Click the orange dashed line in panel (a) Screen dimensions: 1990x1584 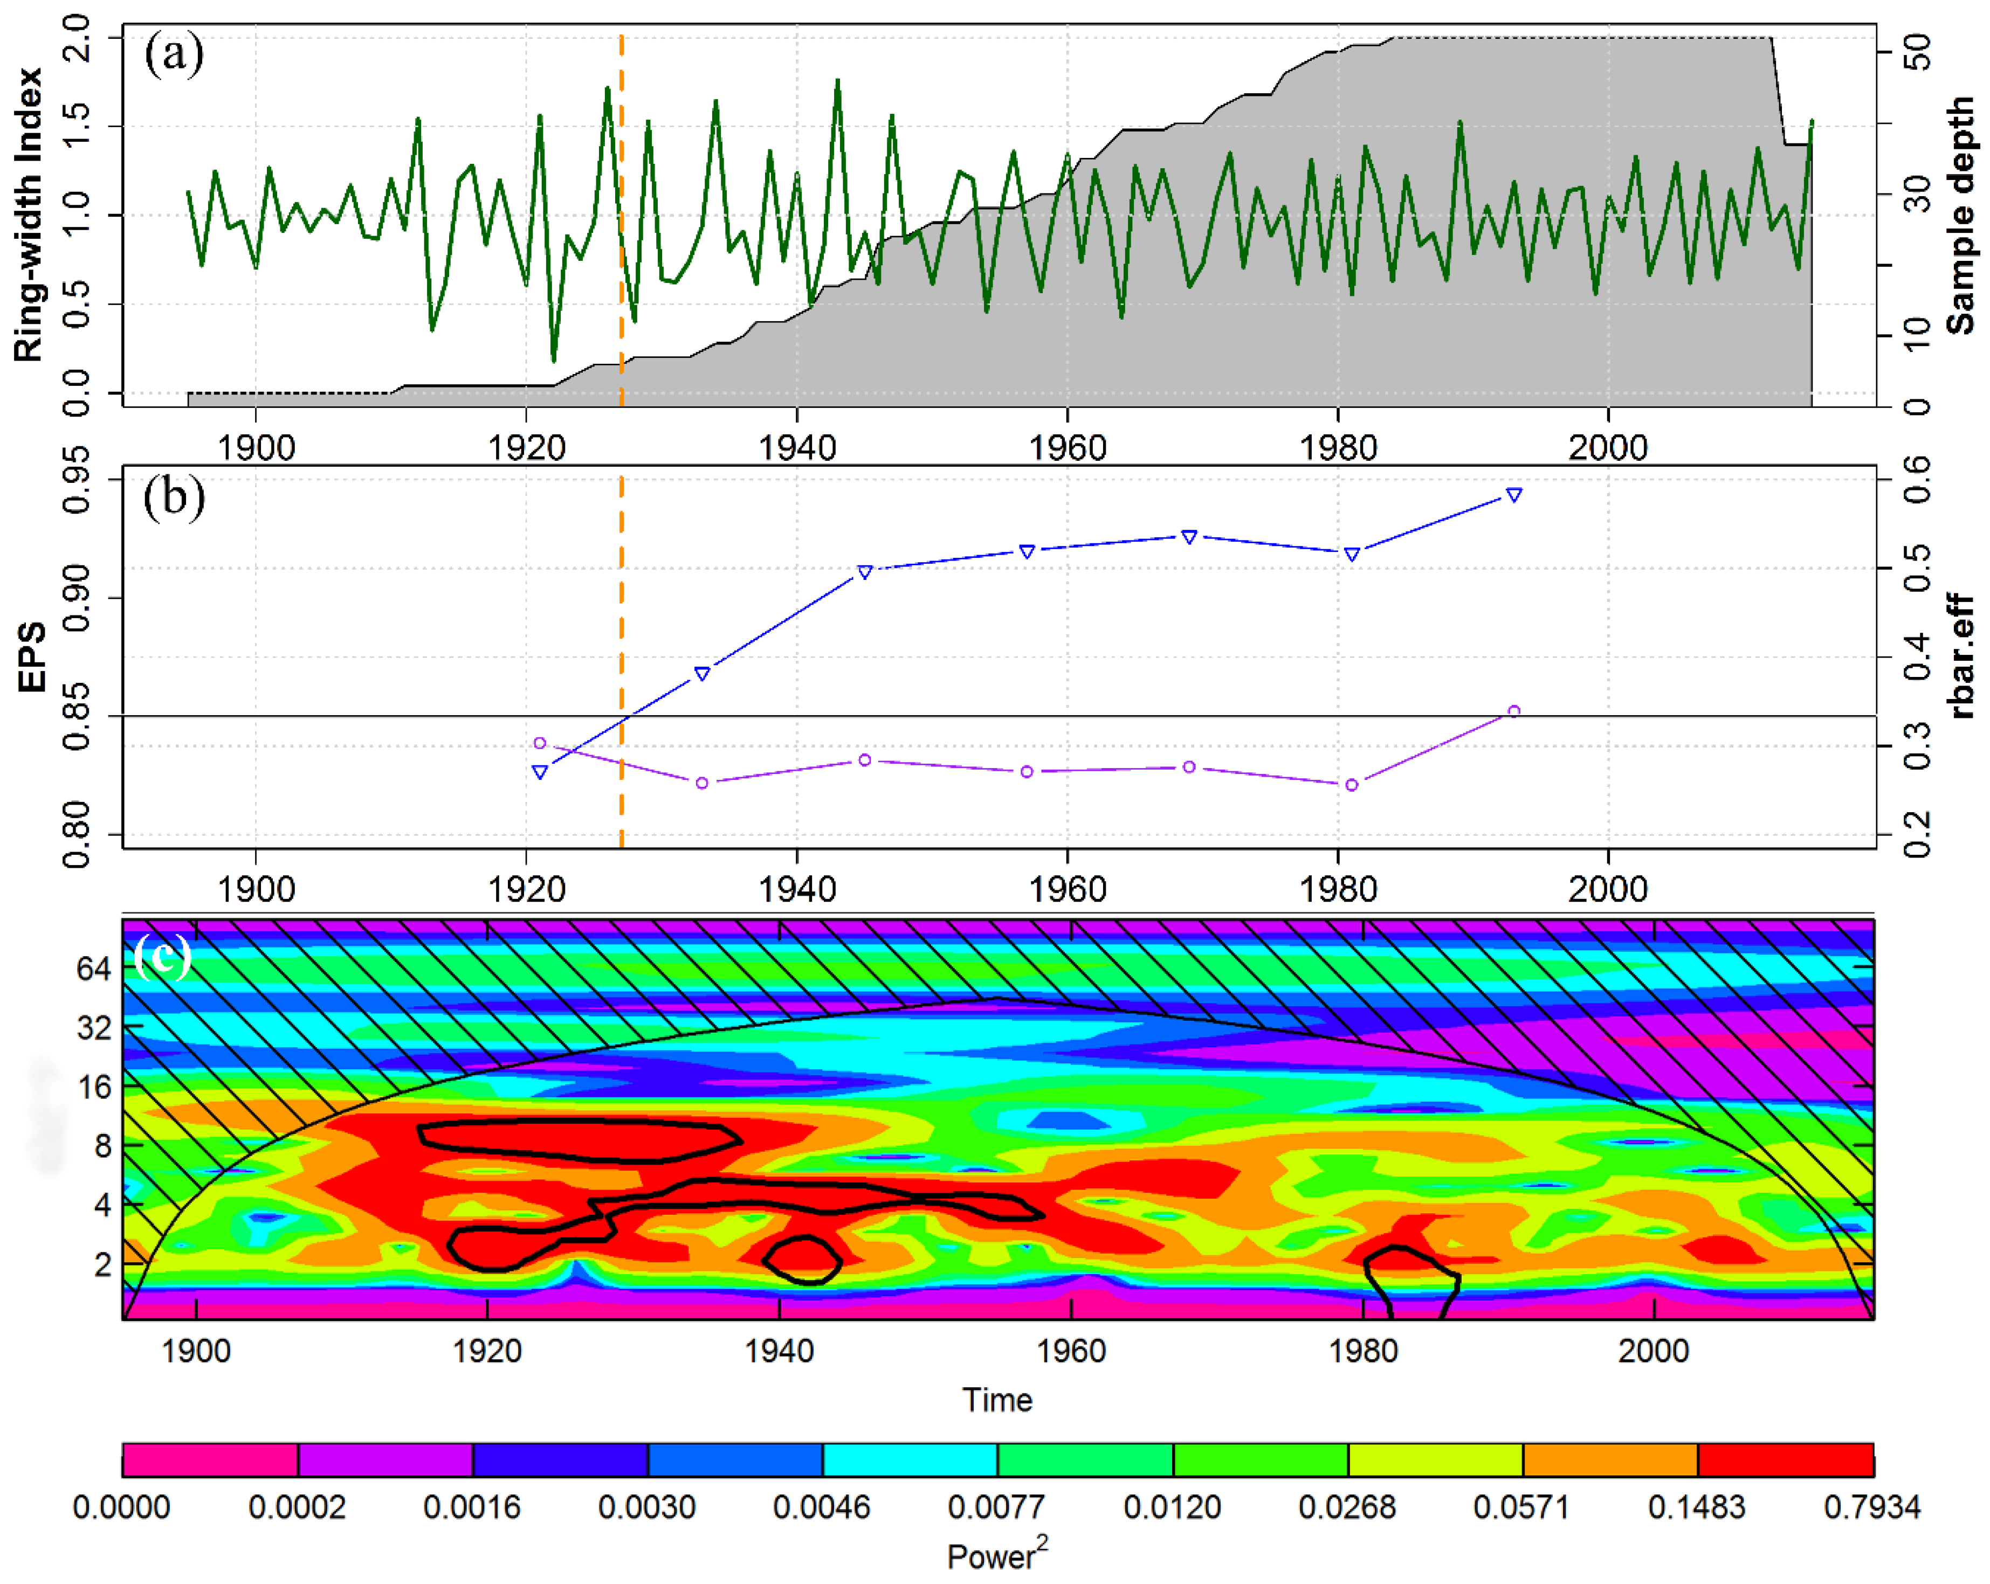pyautogui.click(x=621, y=219)
